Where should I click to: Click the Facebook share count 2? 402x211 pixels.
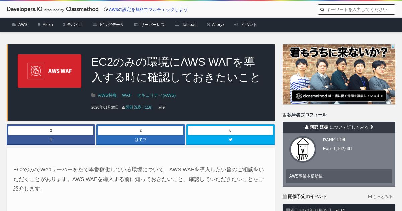point(51,130)
